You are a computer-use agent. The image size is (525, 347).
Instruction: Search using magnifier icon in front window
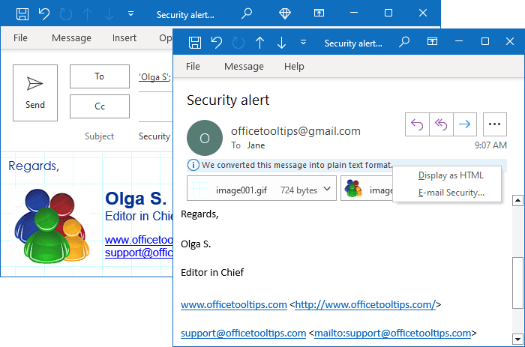404,42
